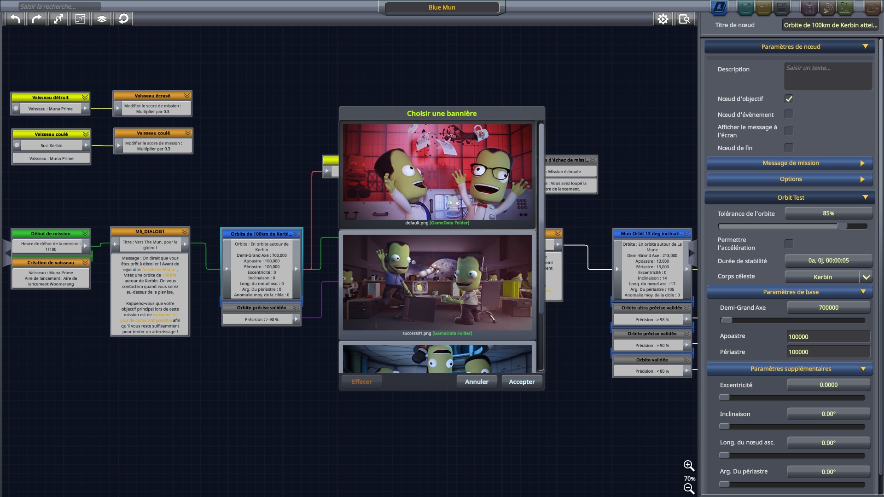The image size is (884, 497).
Task: Open the blue rocket book mission briefing icon
Action: 719,7
